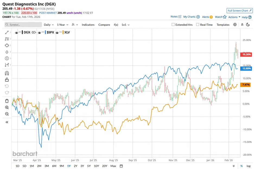Check the Real-Time option

tap(198, 25)
